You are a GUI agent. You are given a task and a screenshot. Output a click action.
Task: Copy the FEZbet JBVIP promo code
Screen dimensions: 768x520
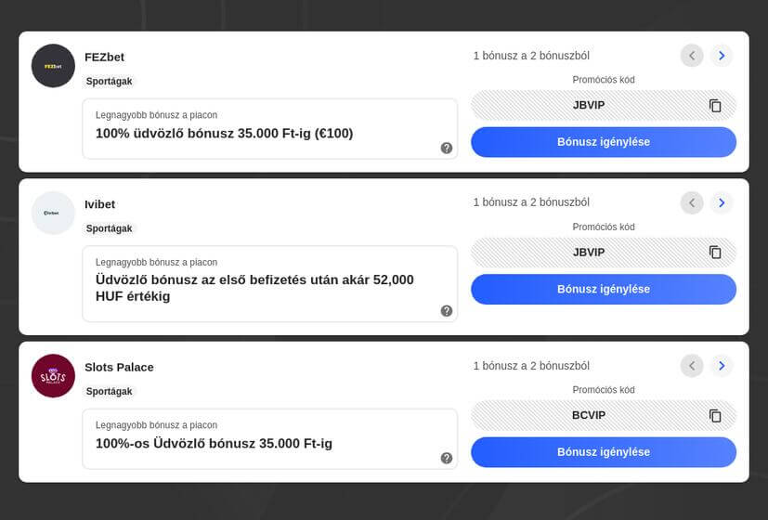[x=715, y=106]
